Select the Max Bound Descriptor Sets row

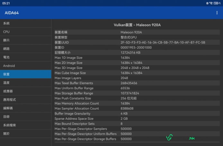click(137, 124)
